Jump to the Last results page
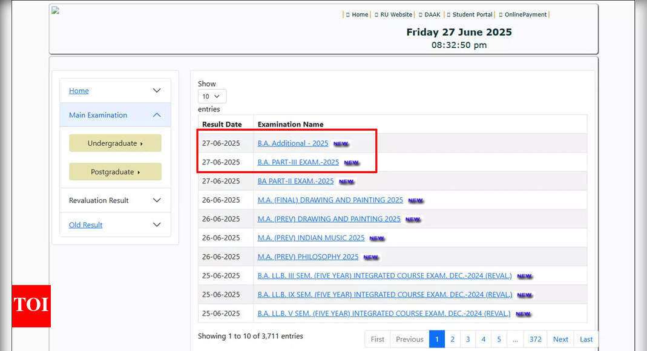Screen dimensions: 647x351 [586, 339]
